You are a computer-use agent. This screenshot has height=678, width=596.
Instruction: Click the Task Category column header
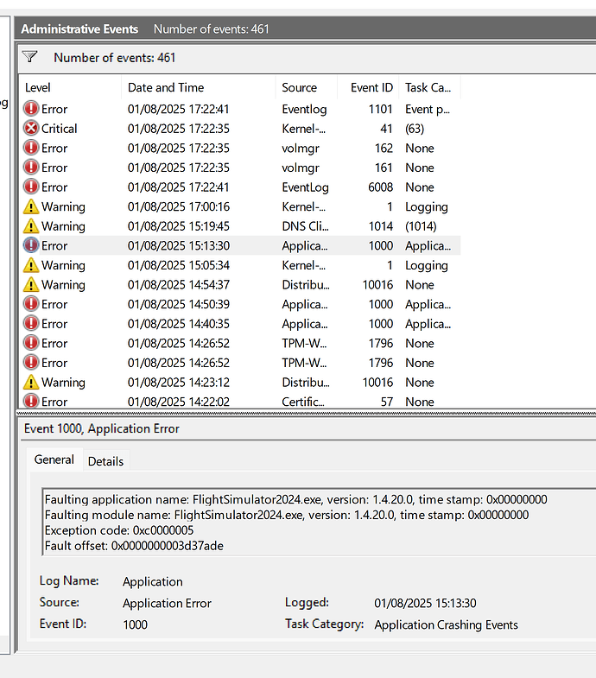[428, 87]
